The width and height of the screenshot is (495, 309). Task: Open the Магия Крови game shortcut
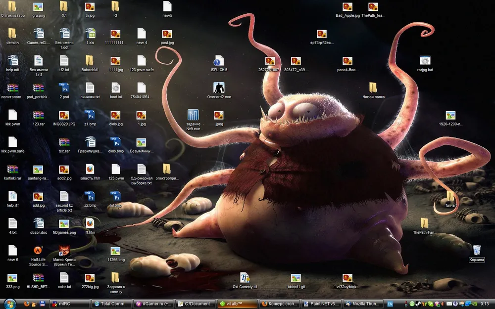[64, 251]
